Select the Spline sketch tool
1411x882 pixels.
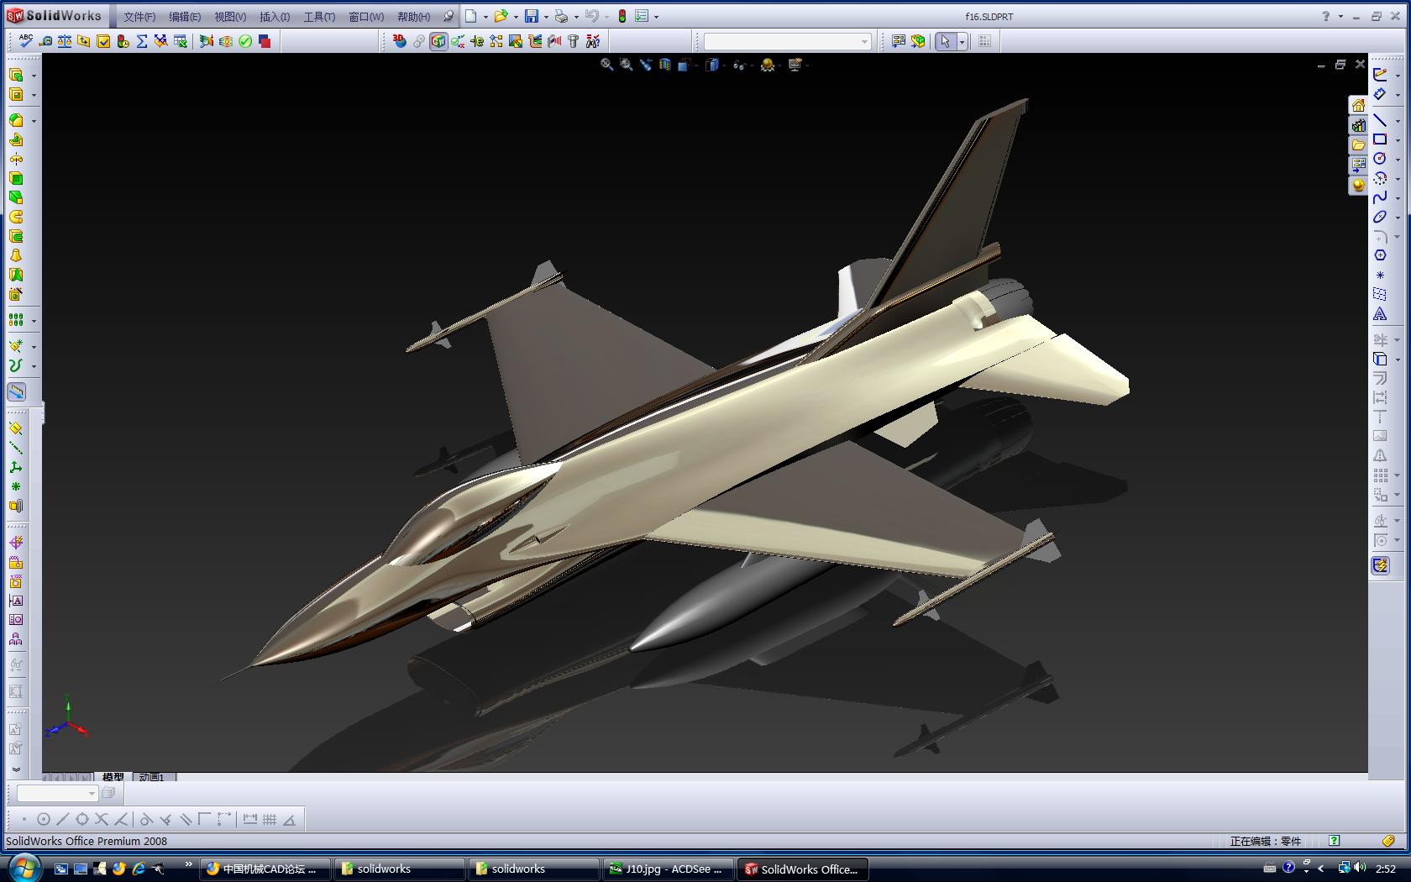pyautogui.click(x=1380, y=196)
